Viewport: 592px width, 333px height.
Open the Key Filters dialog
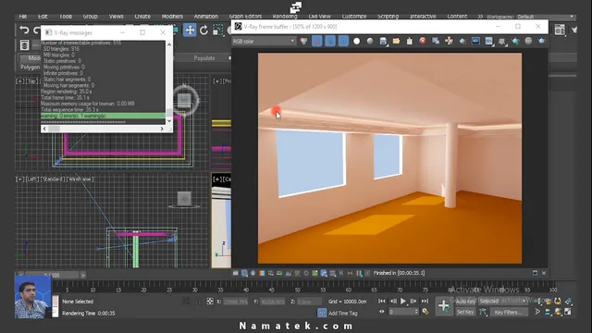(x=508, y=313)
